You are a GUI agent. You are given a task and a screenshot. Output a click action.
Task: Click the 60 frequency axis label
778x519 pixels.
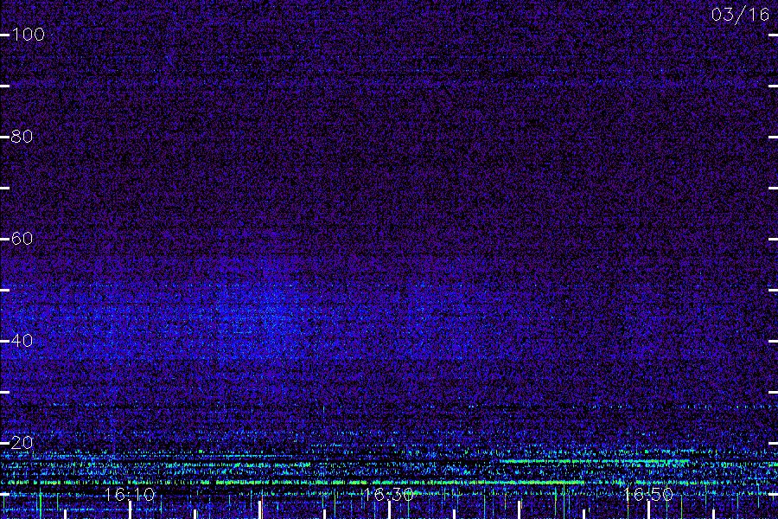(x=22, y=239)
